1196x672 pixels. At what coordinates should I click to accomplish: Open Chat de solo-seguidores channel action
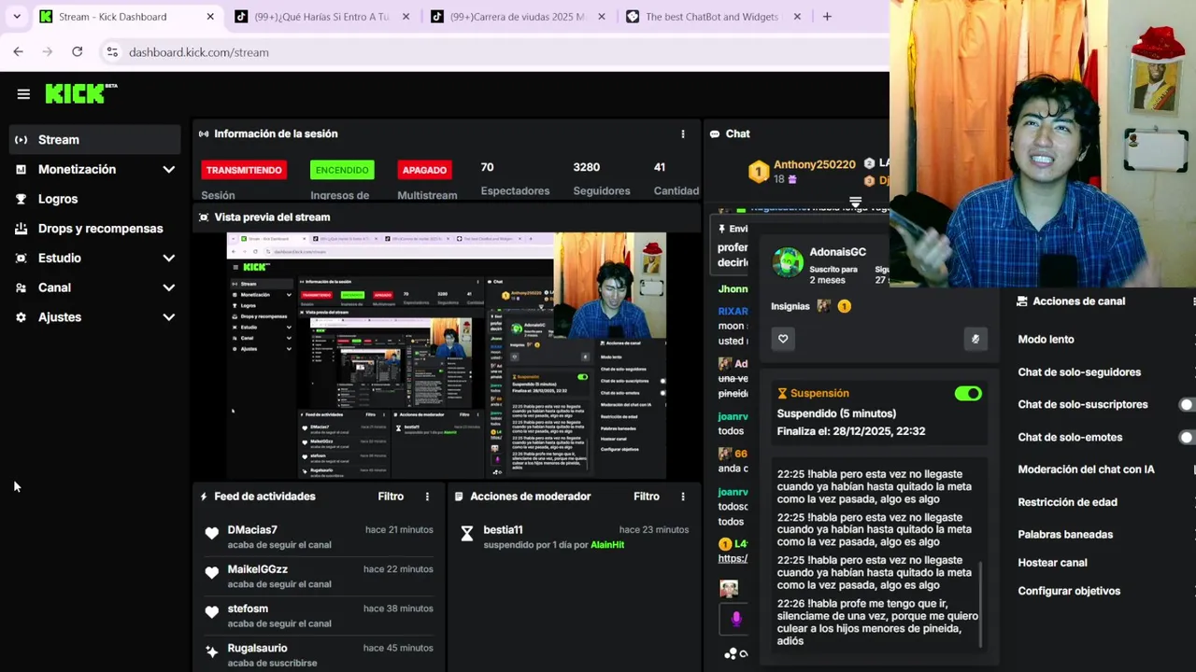pyautogui.click(x=1079, y=372)
